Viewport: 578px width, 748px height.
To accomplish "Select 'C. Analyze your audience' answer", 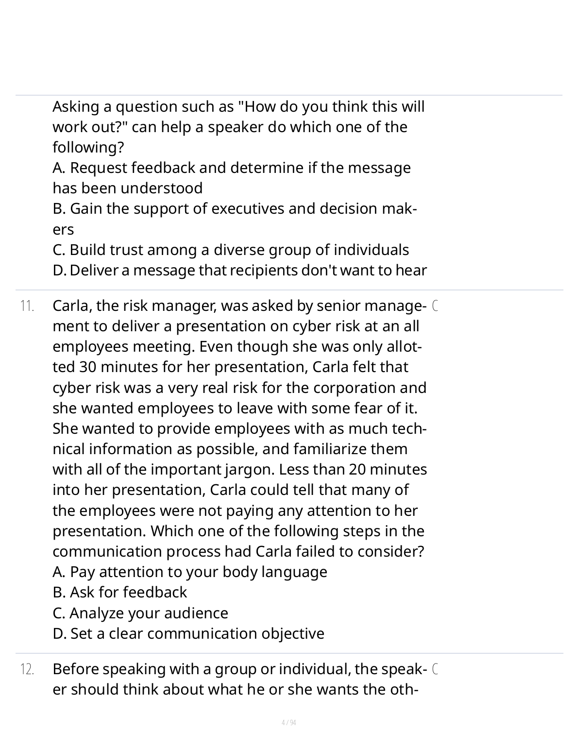I will click(140, 613).
